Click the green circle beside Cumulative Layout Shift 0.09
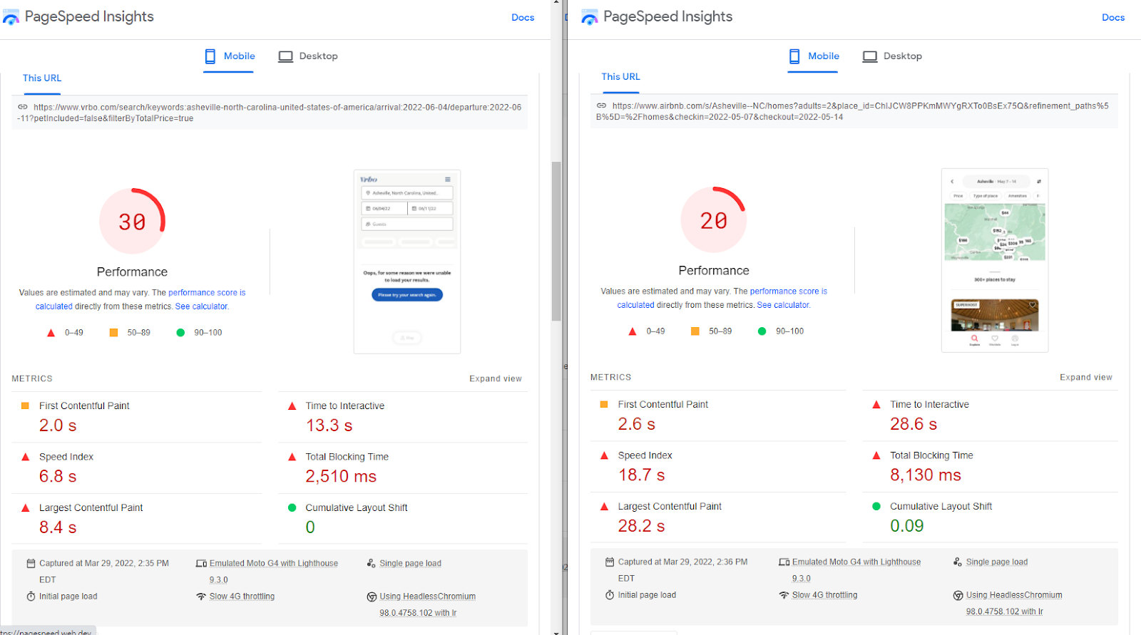 coord(876,507)
